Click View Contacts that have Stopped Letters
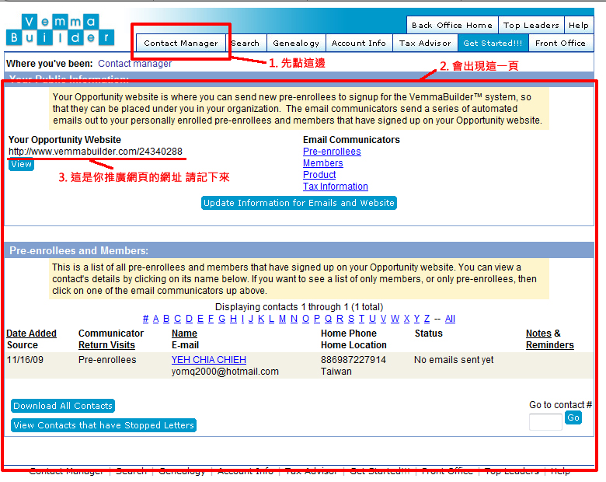 tap(103, 425)
